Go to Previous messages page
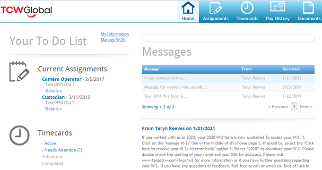This screenshot has width=322, height=170. coord(278,107)
